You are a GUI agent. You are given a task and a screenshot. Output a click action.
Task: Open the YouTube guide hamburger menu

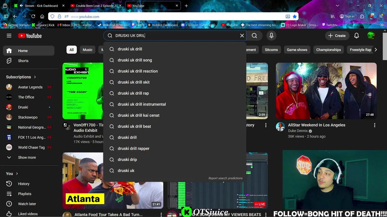[9, 36]
